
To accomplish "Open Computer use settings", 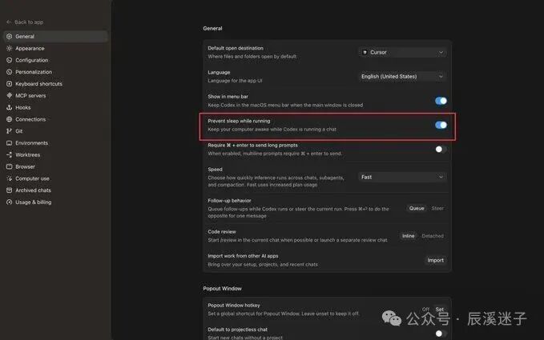I will tap(55, 178).
